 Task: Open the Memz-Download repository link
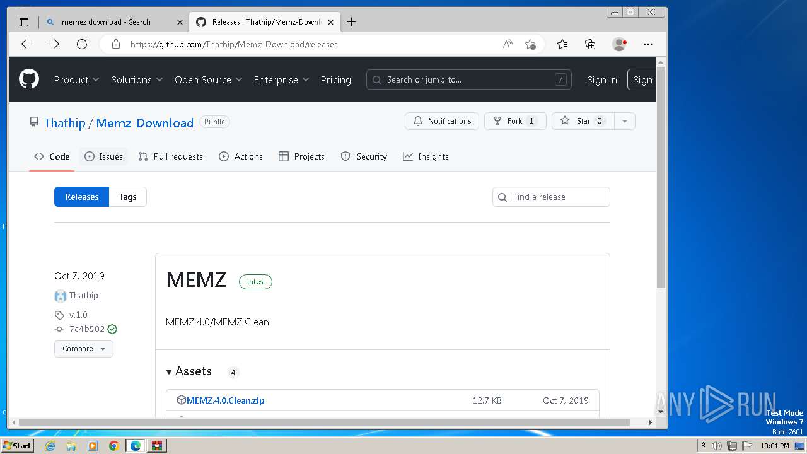[144, 123]
